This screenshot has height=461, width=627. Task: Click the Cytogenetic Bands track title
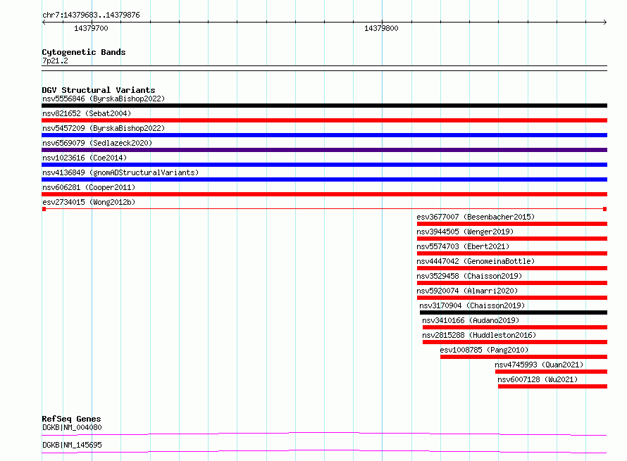click(x=84, y=52)
